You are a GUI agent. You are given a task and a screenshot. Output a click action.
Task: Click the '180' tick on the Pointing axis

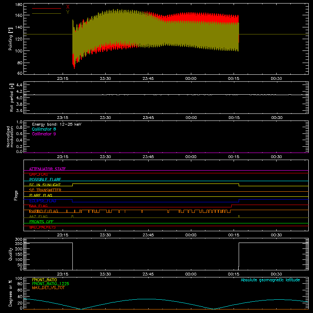(x=19, y=4)
